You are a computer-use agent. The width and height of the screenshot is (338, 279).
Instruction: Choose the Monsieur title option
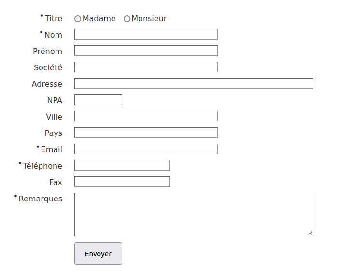127,19
